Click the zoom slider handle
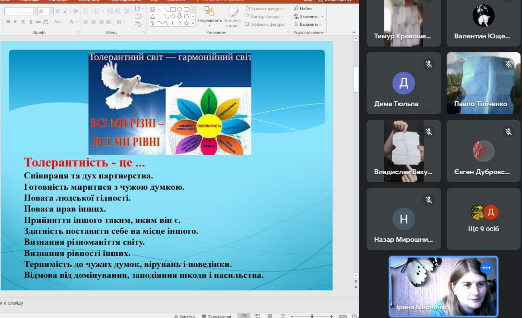 click(x=312, y=316)
